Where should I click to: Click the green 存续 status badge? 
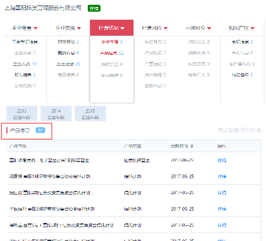[x=94, y=9]
